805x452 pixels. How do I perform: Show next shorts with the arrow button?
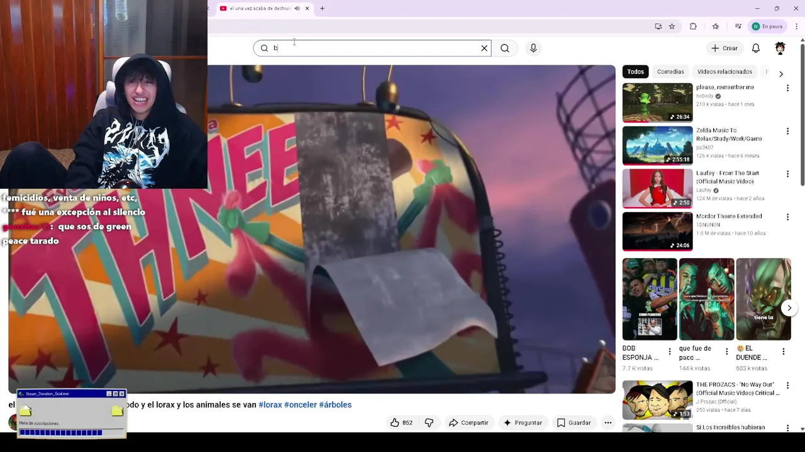pyautogui.click(x=789, y=308)
